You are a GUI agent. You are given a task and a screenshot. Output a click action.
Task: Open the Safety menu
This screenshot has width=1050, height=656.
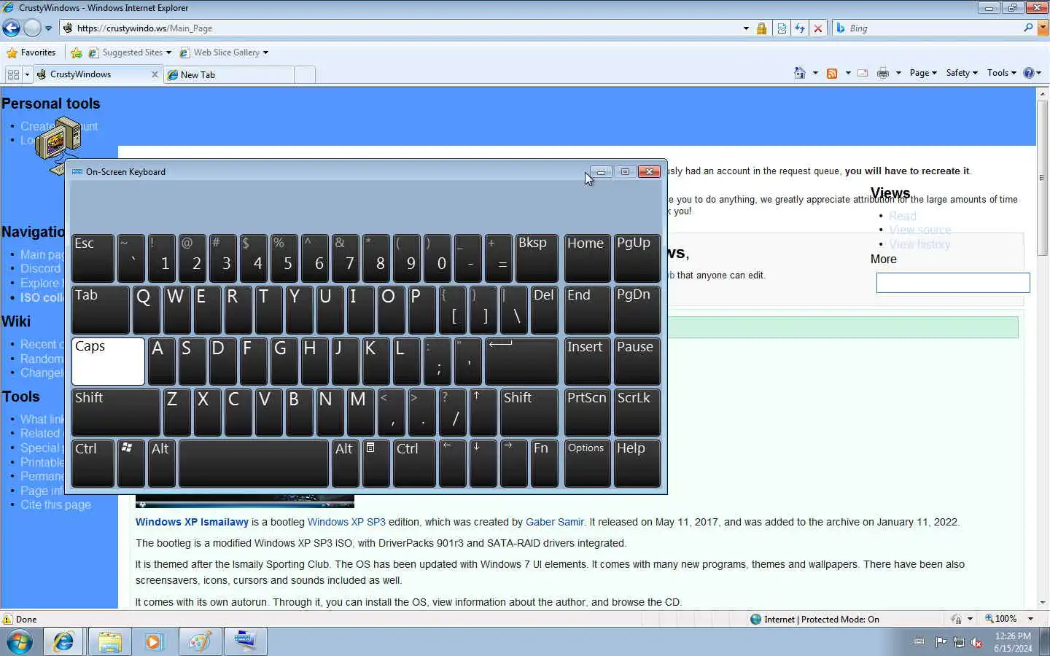click(x=962, y=73)
